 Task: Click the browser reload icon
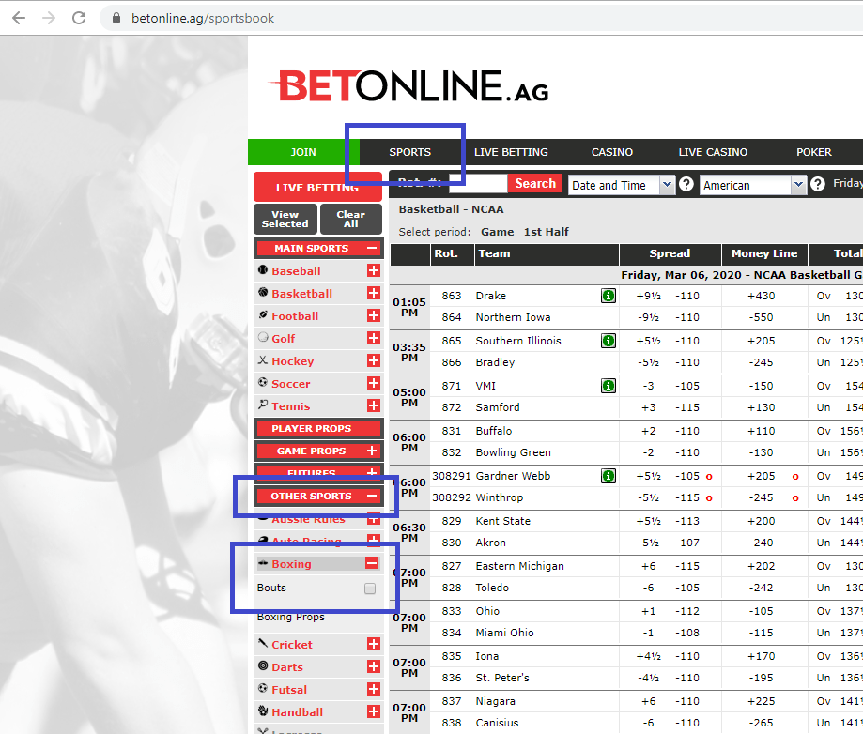point(78,17)
